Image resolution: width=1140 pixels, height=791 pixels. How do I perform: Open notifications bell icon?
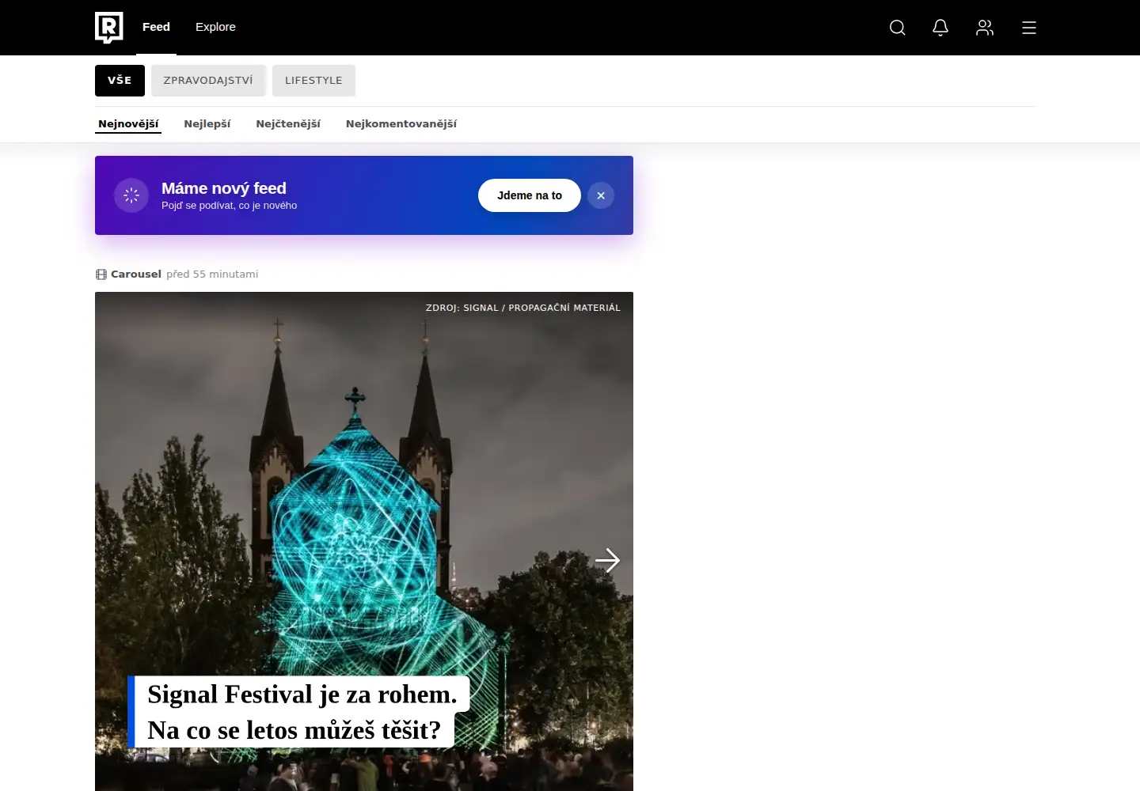click(x=940, y=28)
